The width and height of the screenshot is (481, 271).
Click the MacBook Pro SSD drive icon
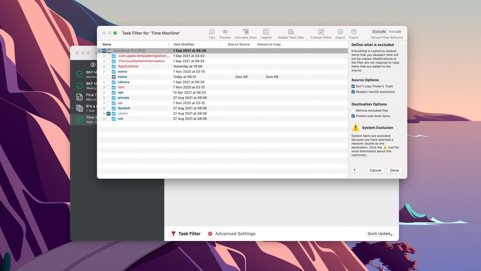pos(109,51)
